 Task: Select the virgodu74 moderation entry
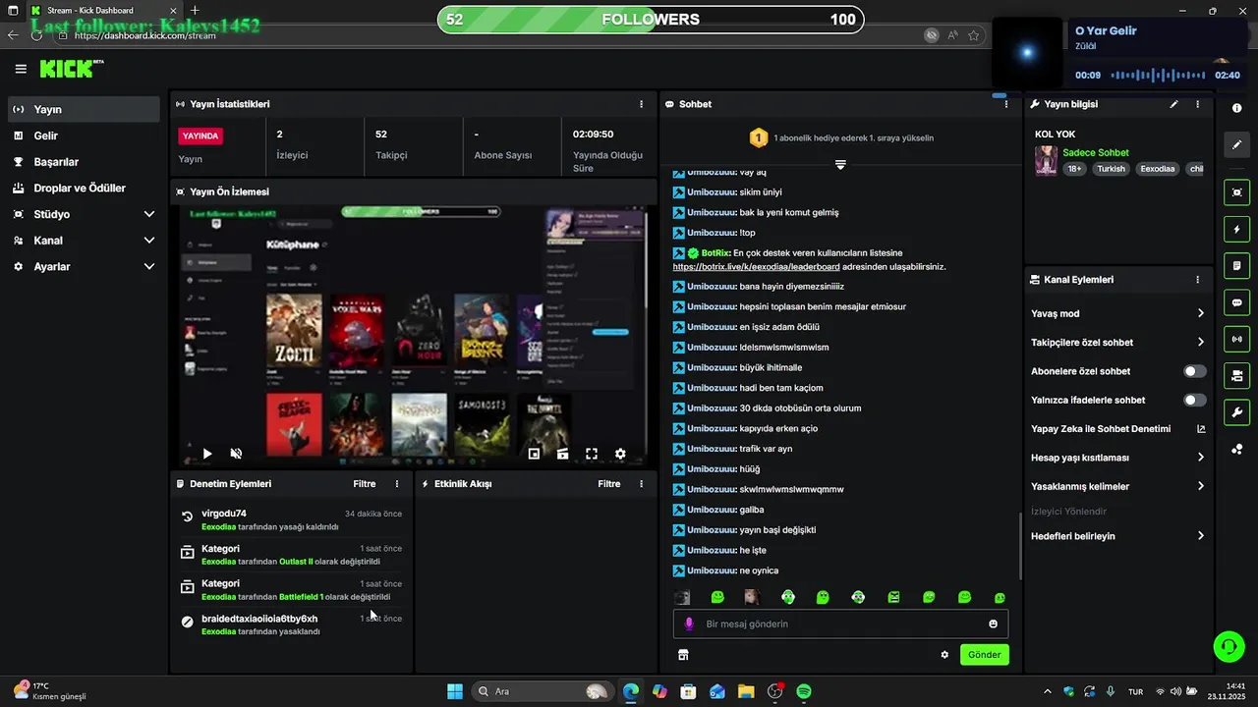pos(291,519)
